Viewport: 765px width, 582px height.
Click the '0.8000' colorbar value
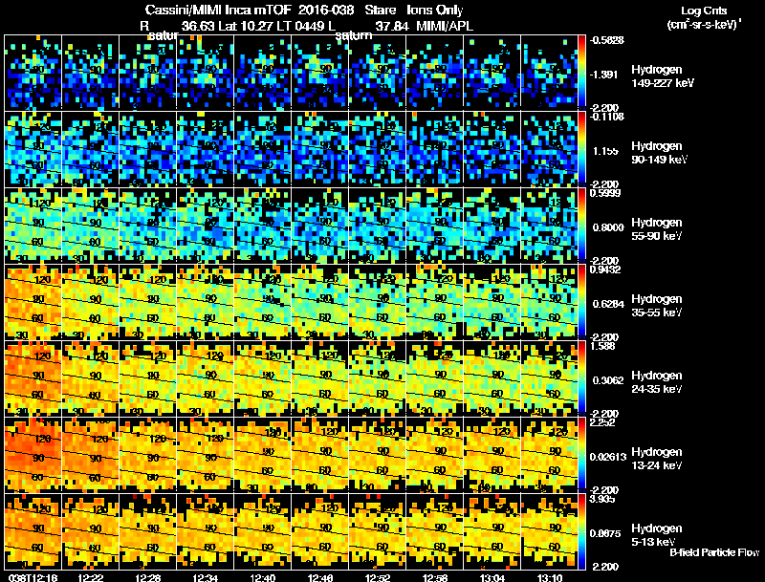tap(608, 227)
